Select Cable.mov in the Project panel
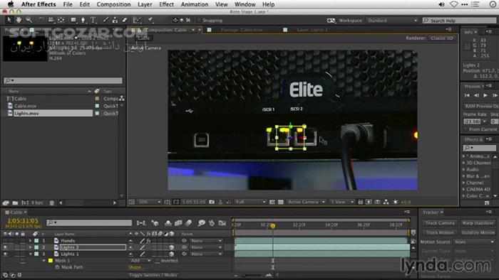The width and height of the screenshot is (499, 280). point(26,106)
